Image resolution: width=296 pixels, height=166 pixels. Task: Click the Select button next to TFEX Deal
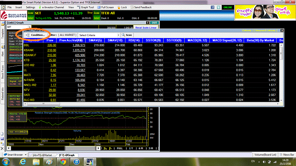pos(96,18)
